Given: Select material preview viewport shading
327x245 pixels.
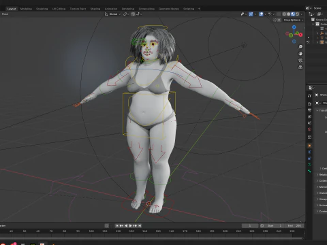Looking at the screenshot, I should click(293, 14).
